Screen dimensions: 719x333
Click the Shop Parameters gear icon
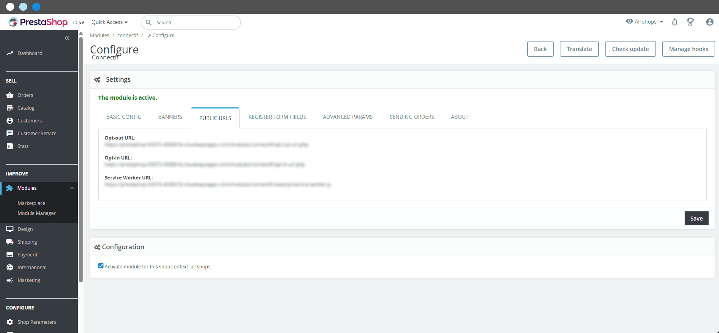click(x=10, y=322)
